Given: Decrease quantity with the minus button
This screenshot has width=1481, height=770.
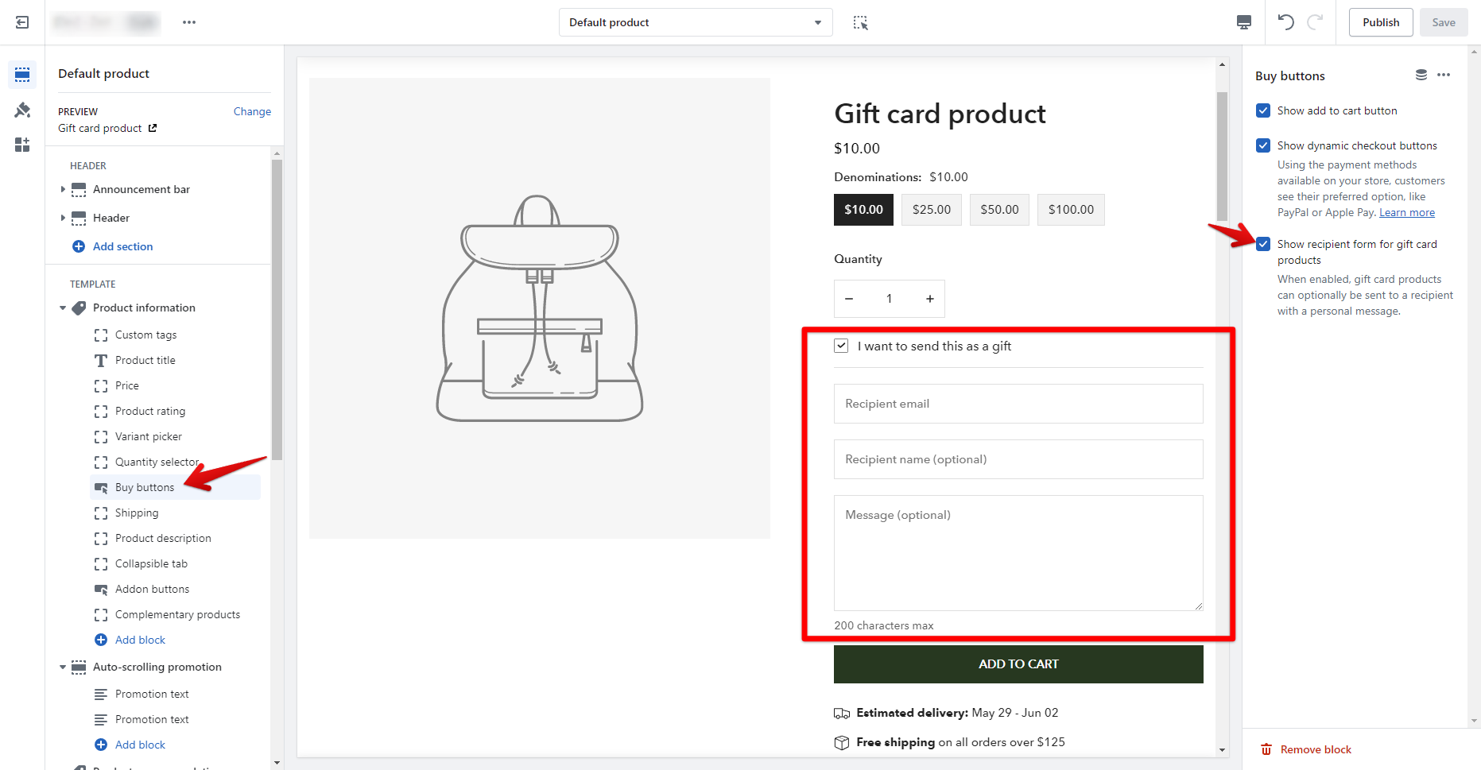Looking at the screenshot, I should (x=849, y=299).
